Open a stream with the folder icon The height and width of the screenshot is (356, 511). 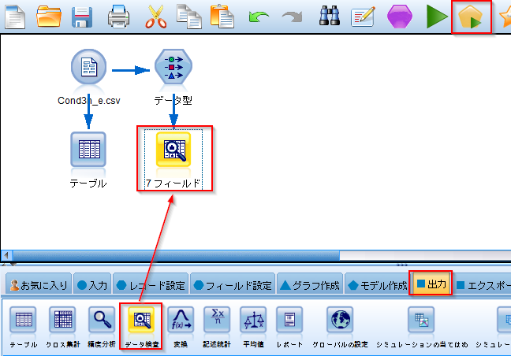pyautogui.click(x=49, y=17)
